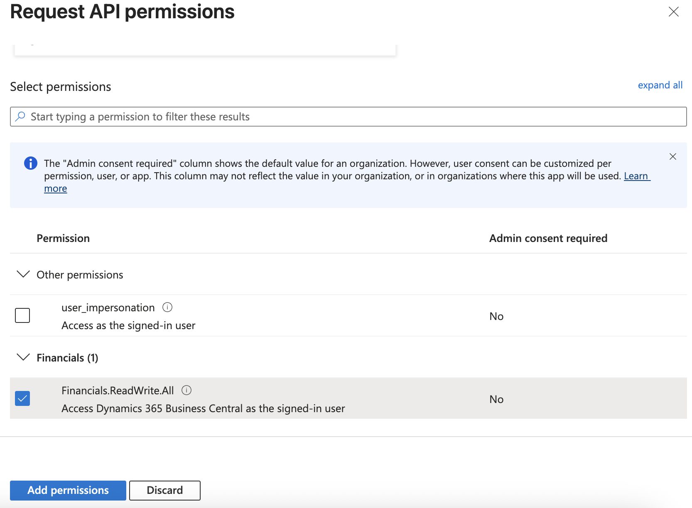Click the info icon next to user_impersonation
The image size is (692, 508).
pos(167,307)
